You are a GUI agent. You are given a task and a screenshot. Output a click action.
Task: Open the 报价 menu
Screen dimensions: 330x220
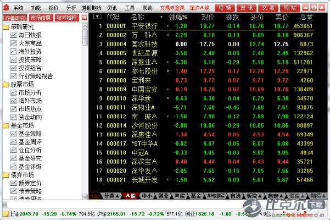click(53, 8)
